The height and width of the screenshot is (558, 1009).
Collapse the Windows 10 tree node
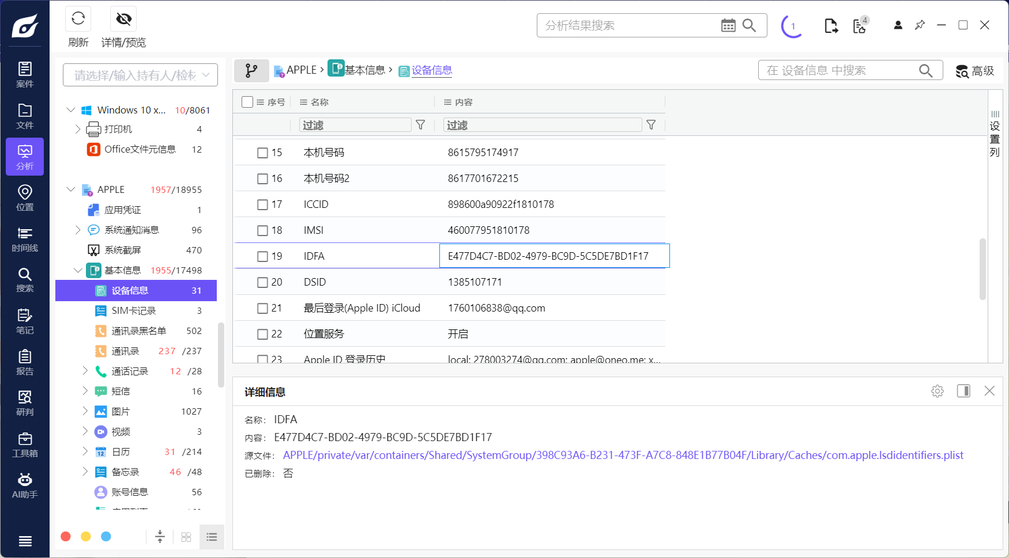coord(71,109)
